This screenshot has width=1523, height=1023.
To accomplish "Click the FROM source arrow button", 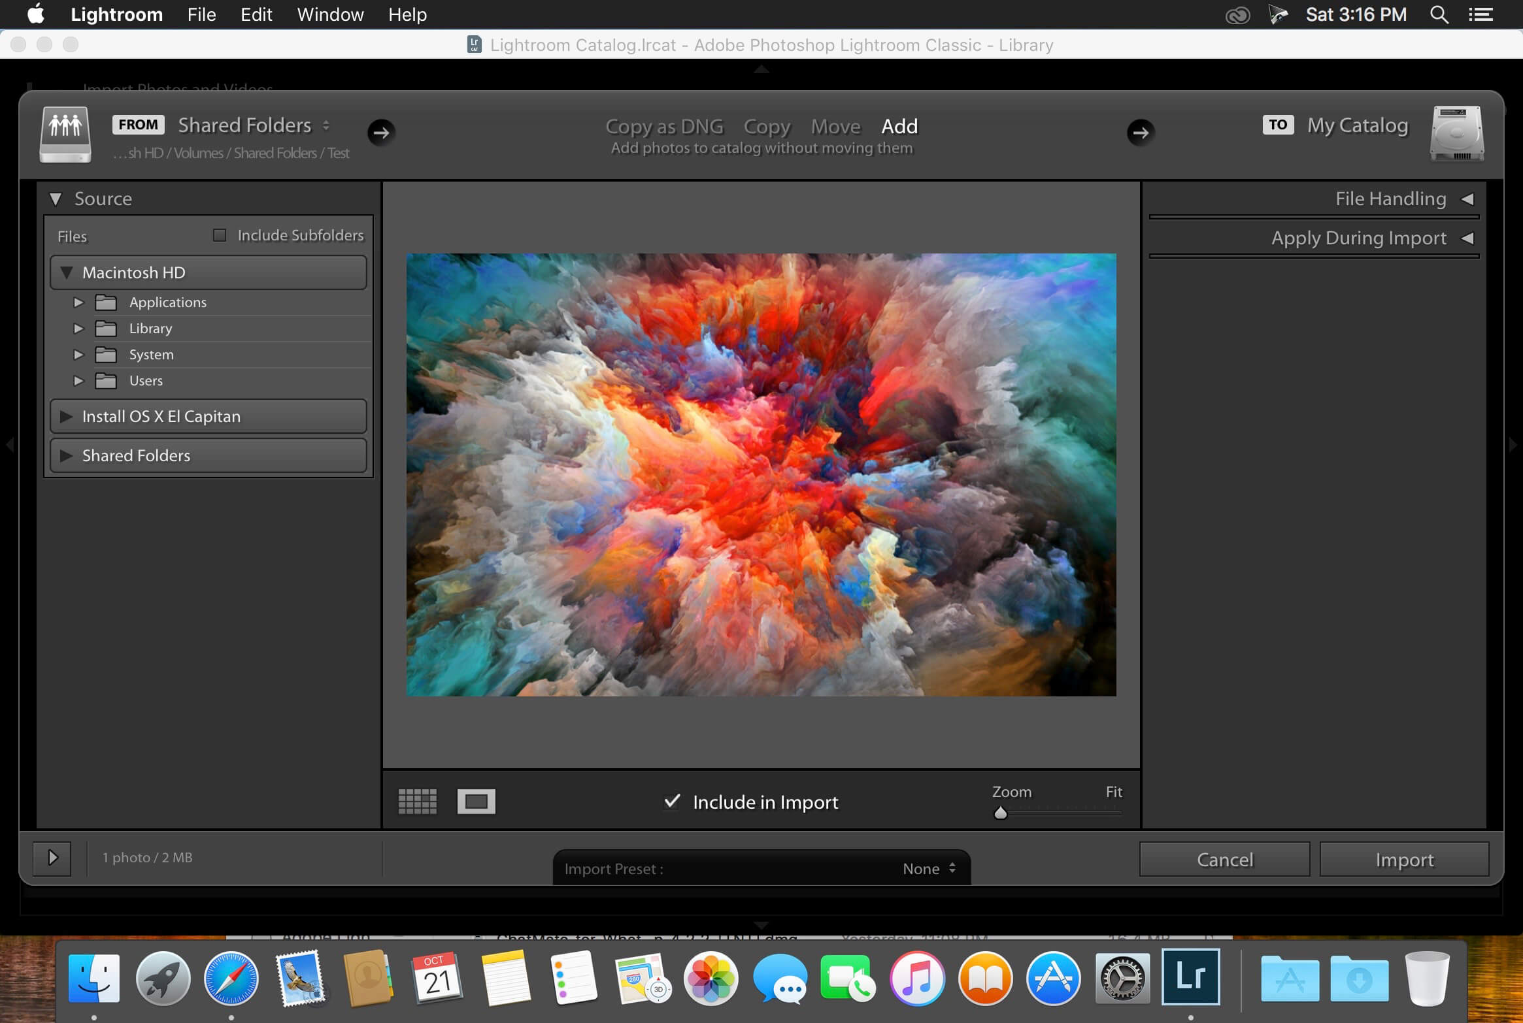I will [x=382, y=131].
